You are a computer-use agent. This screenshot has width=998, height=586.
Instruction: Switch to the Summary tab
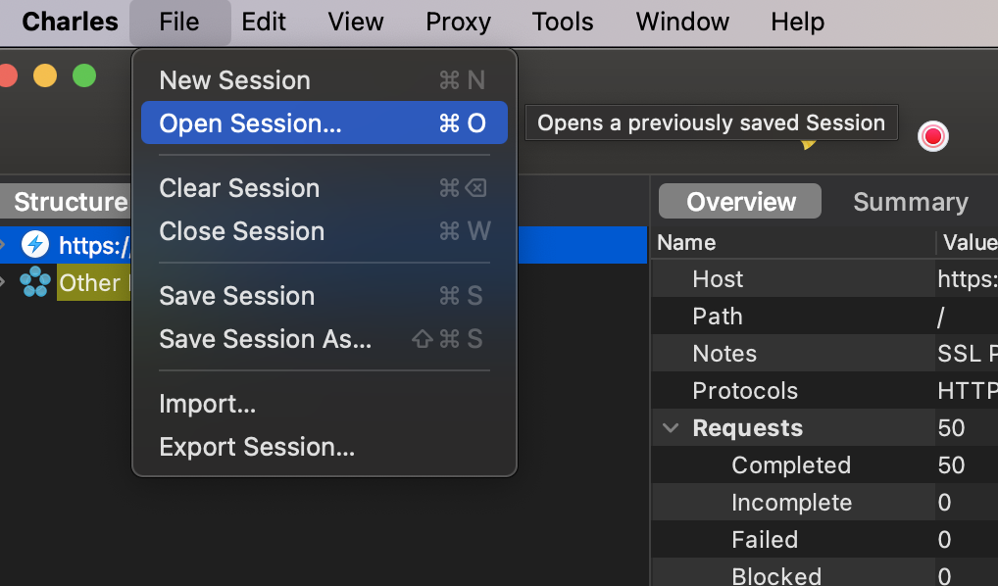point(910,202)
